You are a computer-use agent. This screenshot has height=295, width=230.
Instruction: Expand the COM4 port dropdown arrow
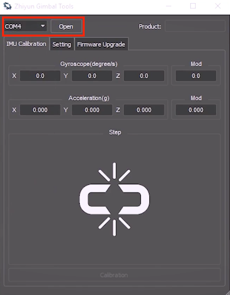click(x=43, y=26)
